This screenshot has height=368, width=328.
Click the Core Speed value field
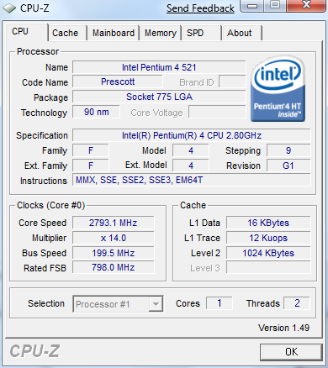113,223
